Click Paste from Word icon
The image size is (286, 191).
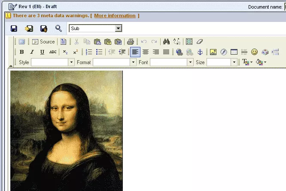118,42
